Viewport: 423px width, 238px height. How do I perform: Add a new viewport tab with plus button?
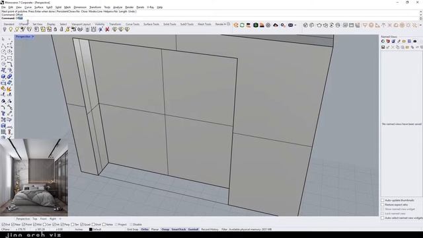pos(60,219)
